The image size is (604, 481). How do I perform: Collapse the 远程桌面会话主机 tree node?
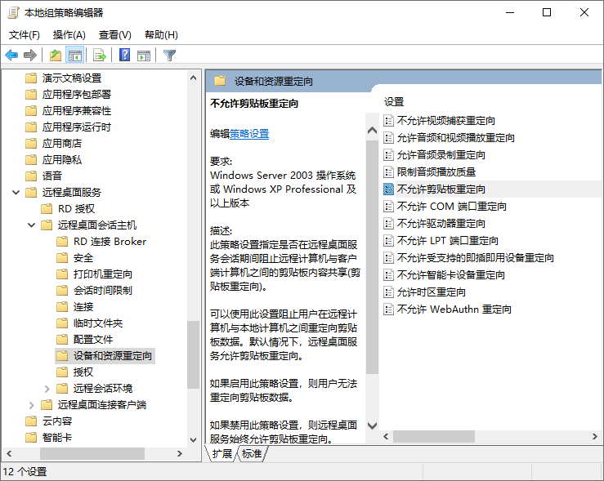pos(32,225)
